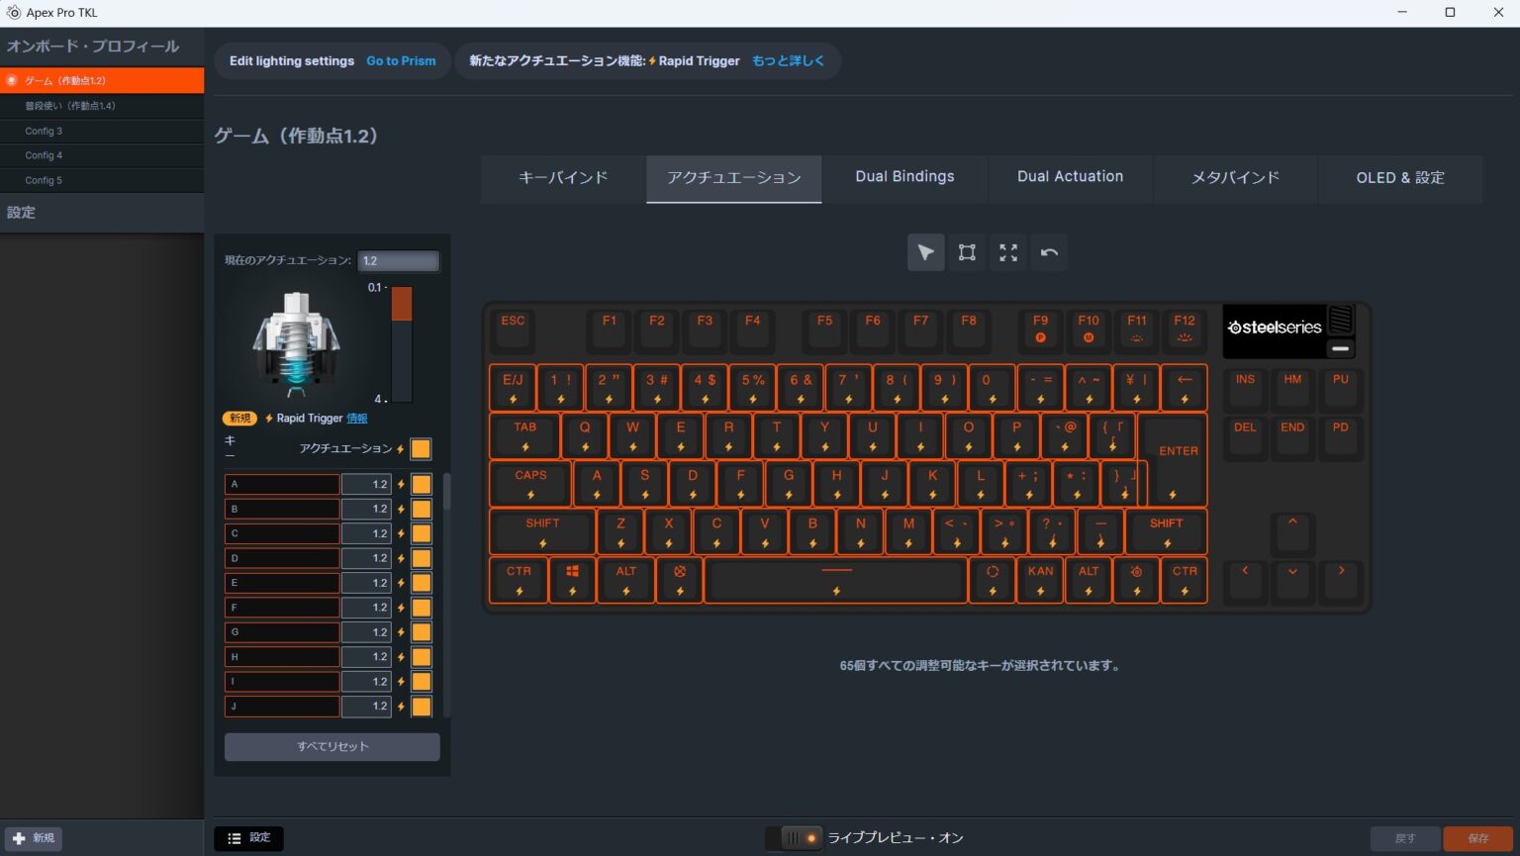
Task: Switch to the アクチュエーション tab
Action: click(734, 178)
